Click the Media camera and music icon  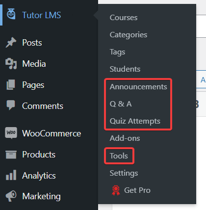coord(11,64)
